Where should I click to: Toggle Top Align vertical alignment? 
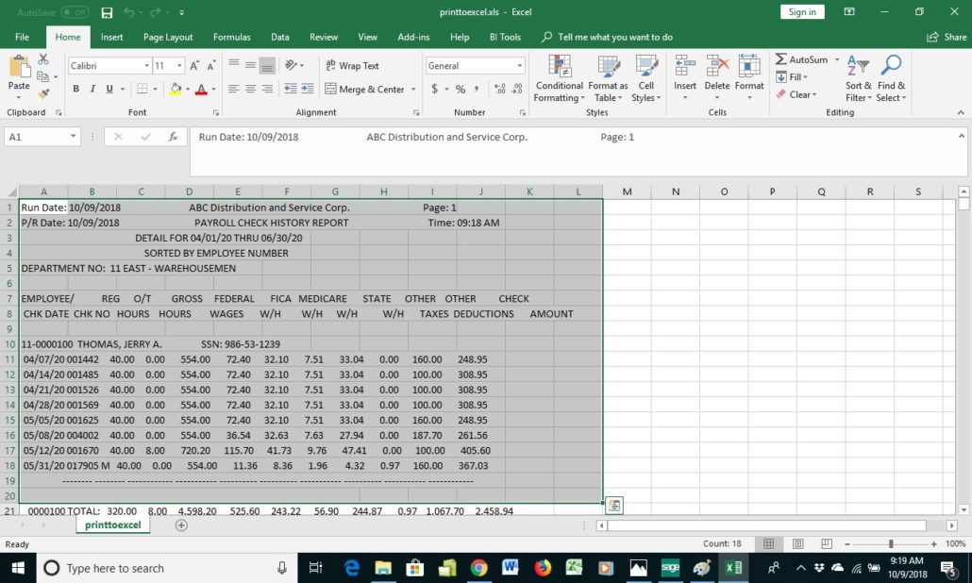(234, 64)
